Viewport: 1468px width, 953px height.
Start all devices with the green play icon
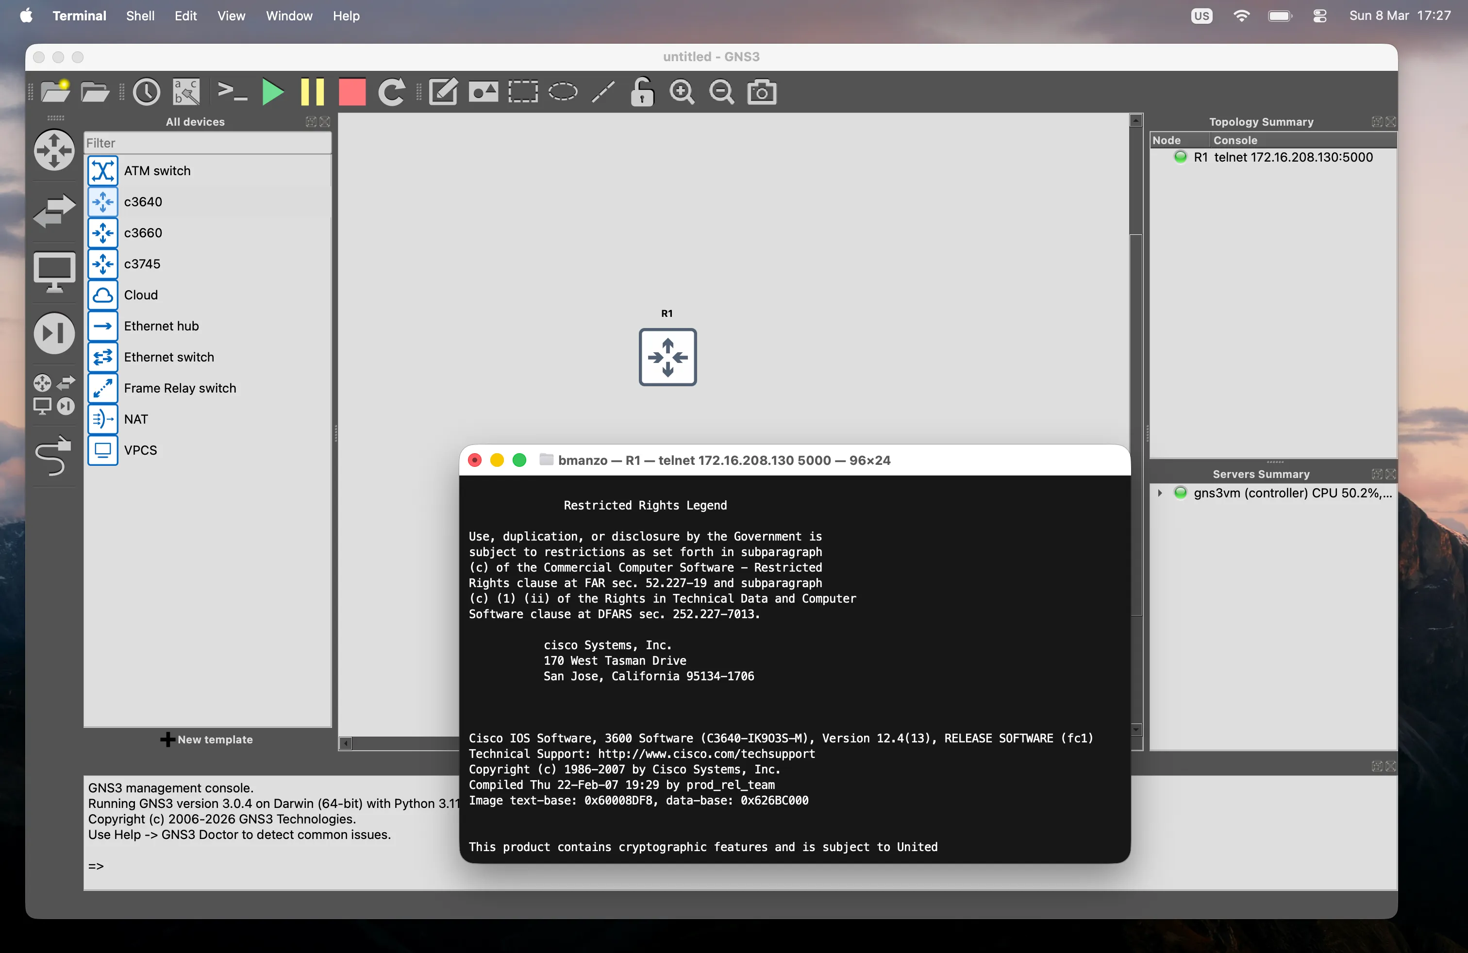pos(273,92)
